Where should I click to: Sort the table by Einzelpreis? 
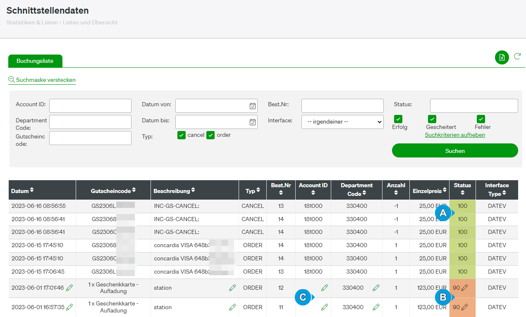pos(445,191)
